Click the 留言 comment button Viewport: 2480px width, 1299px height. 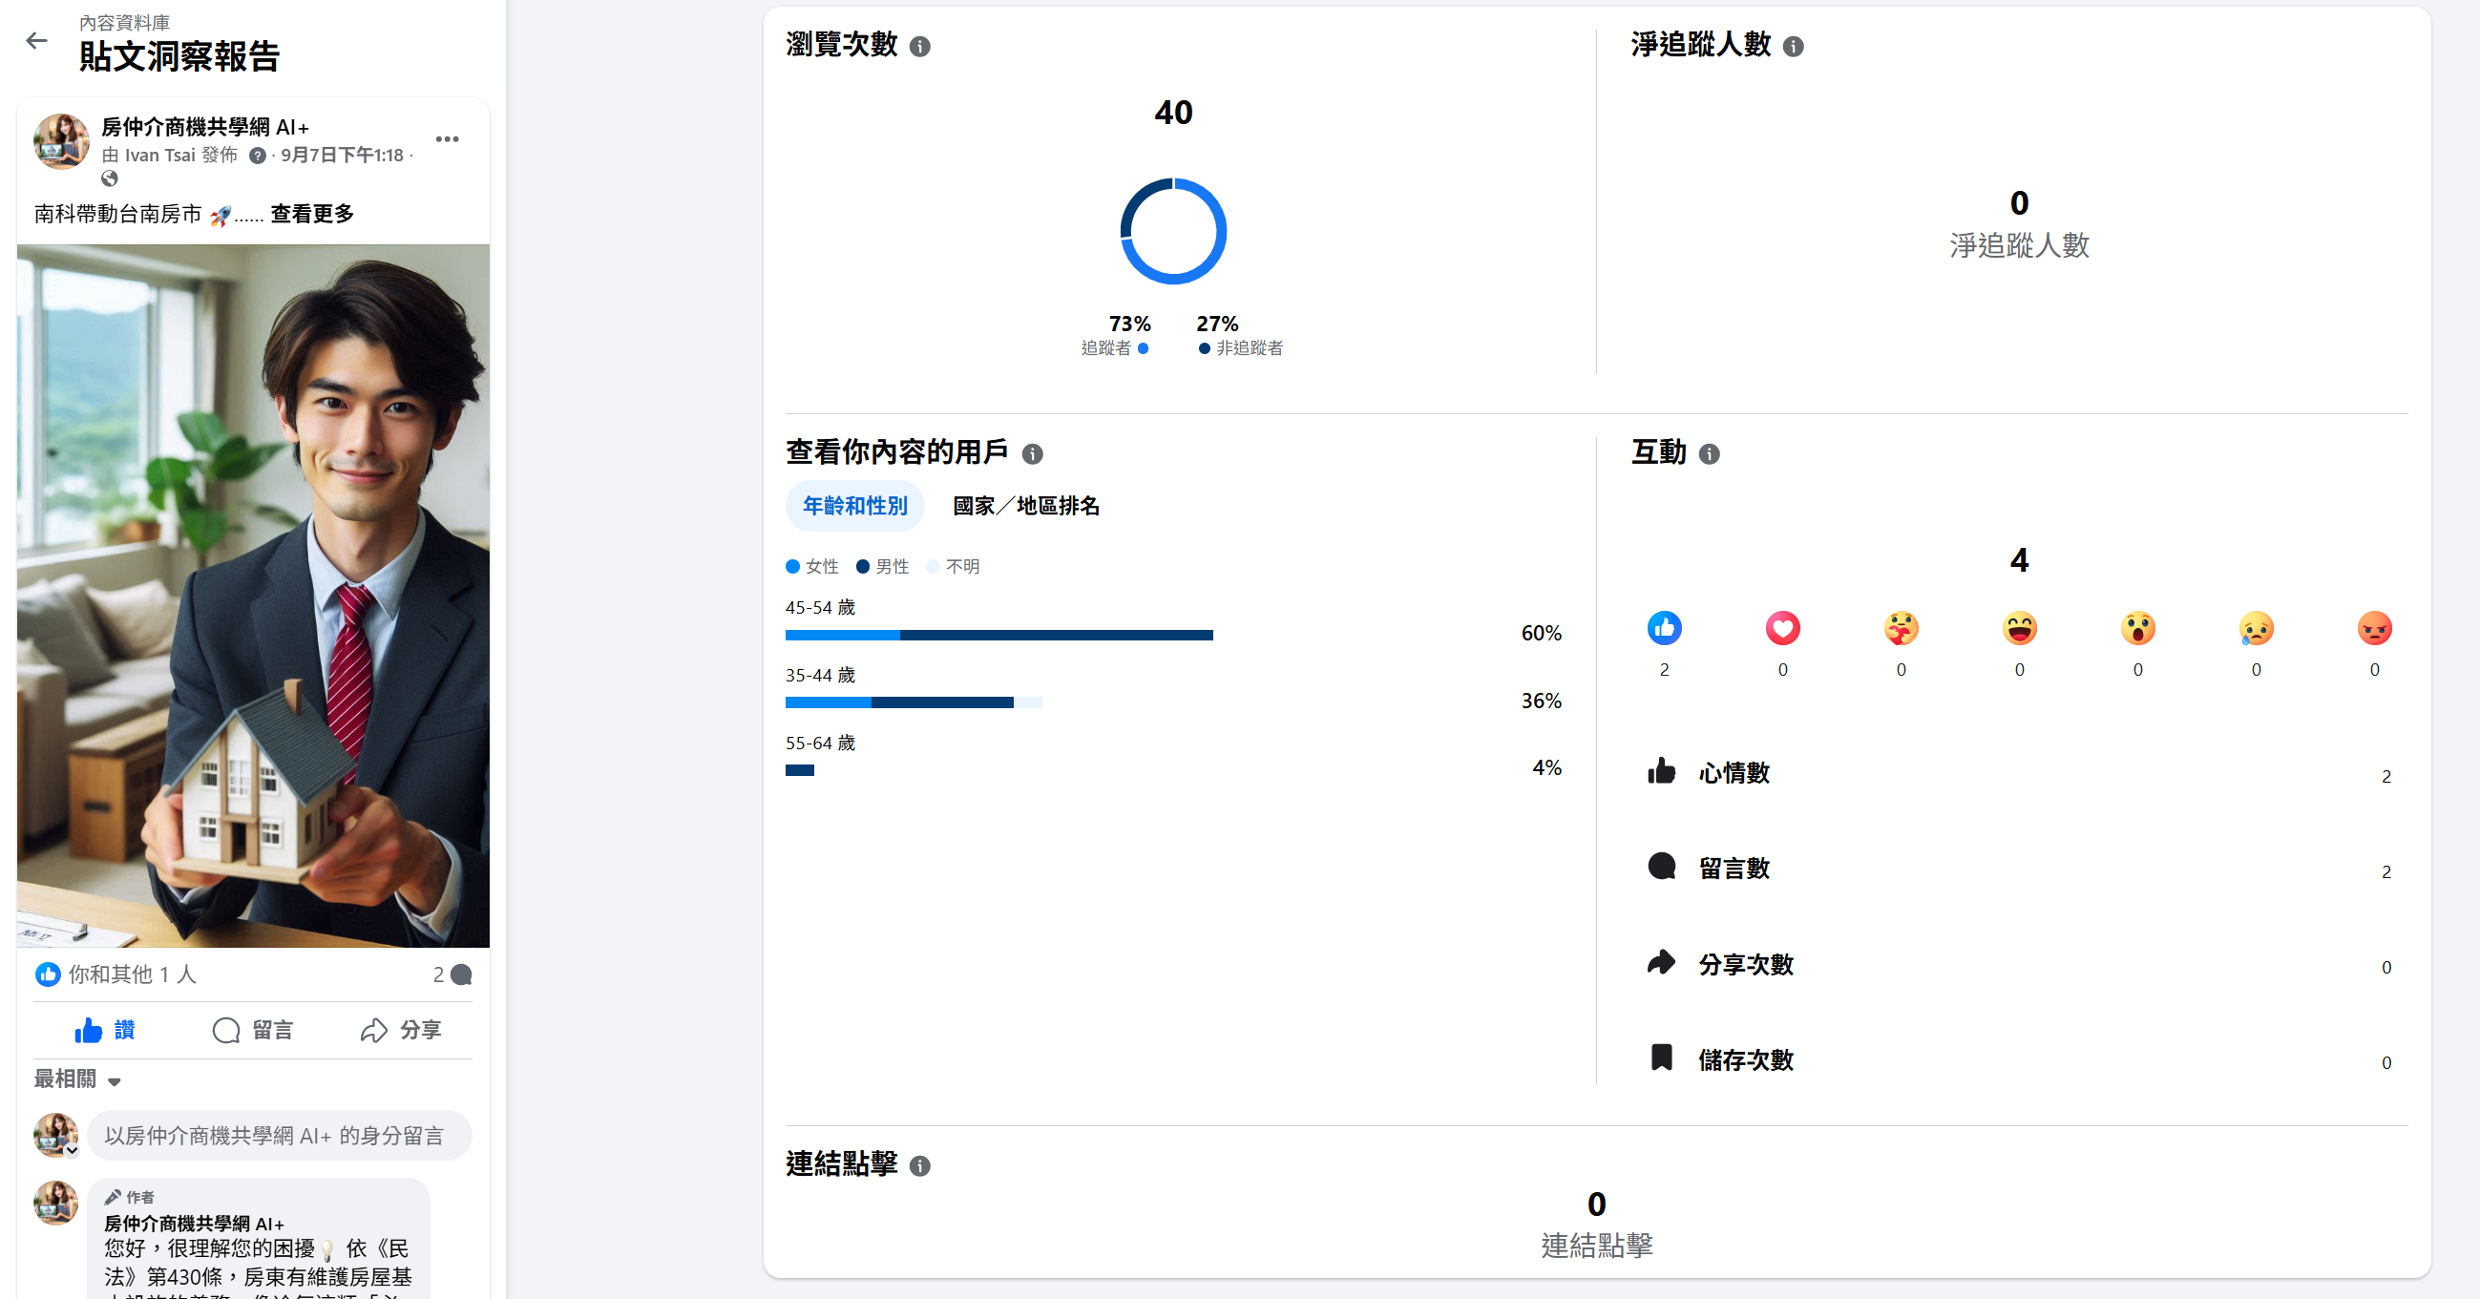252,1031
